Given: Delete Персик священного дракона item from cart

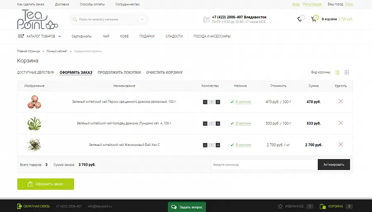Looking at the screenshot, I should (x=341, y=101).
